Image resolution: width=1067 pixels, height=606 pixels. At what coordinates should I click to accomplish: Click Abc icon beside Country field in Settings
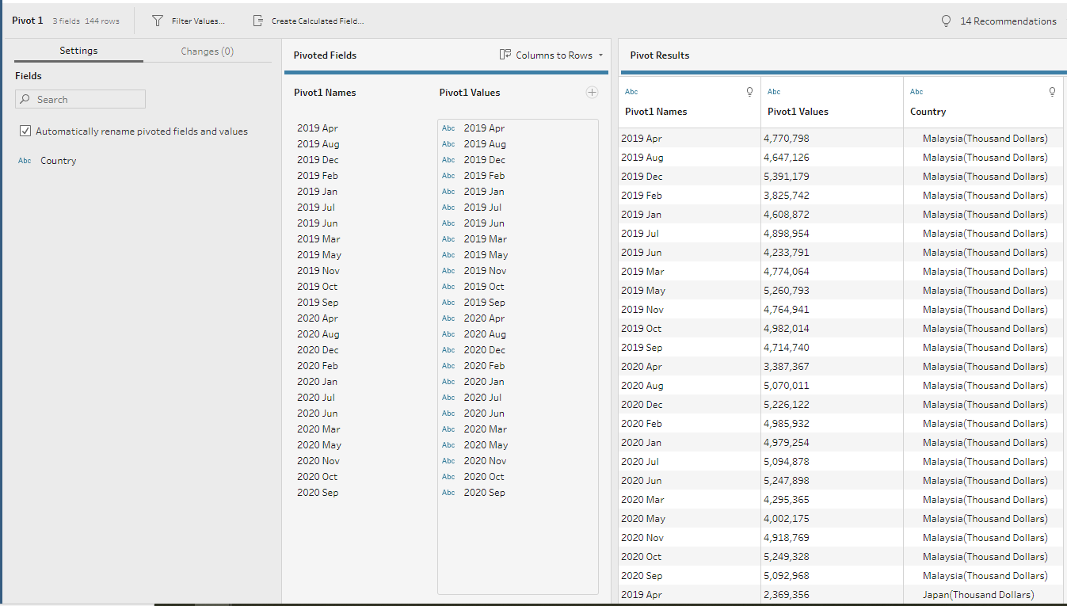pos(25,161)
